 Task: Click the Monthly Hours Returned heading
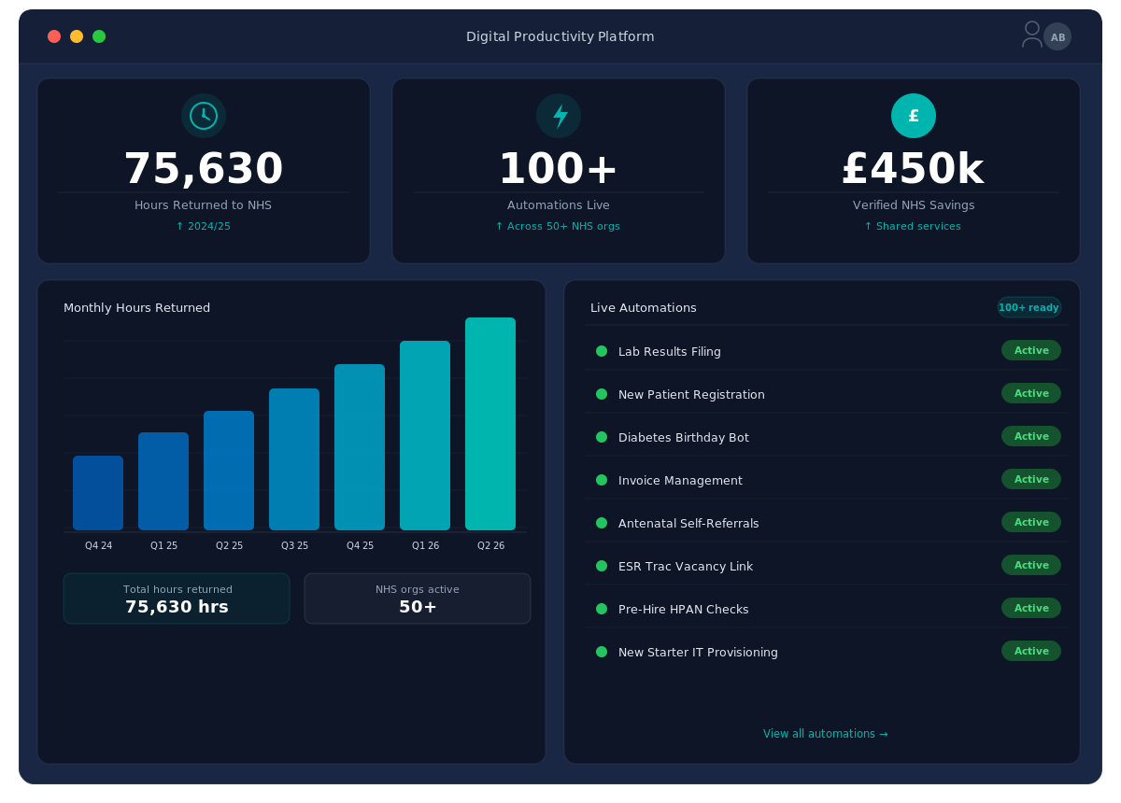[x=136, y=308]
